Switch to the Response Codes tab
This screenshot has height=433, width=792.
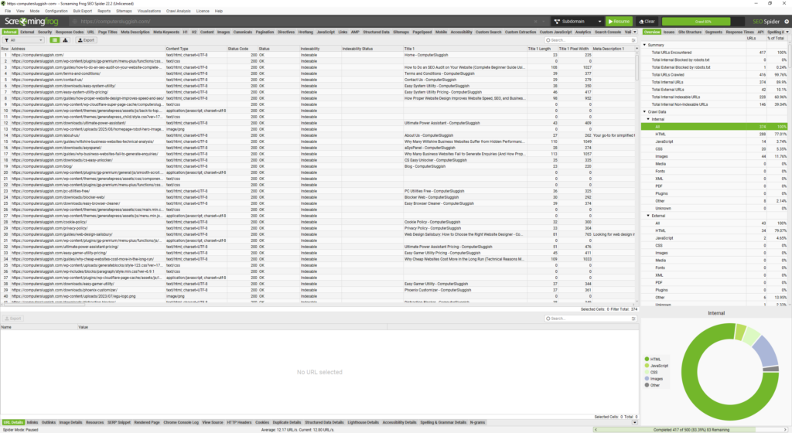[69, 32]
